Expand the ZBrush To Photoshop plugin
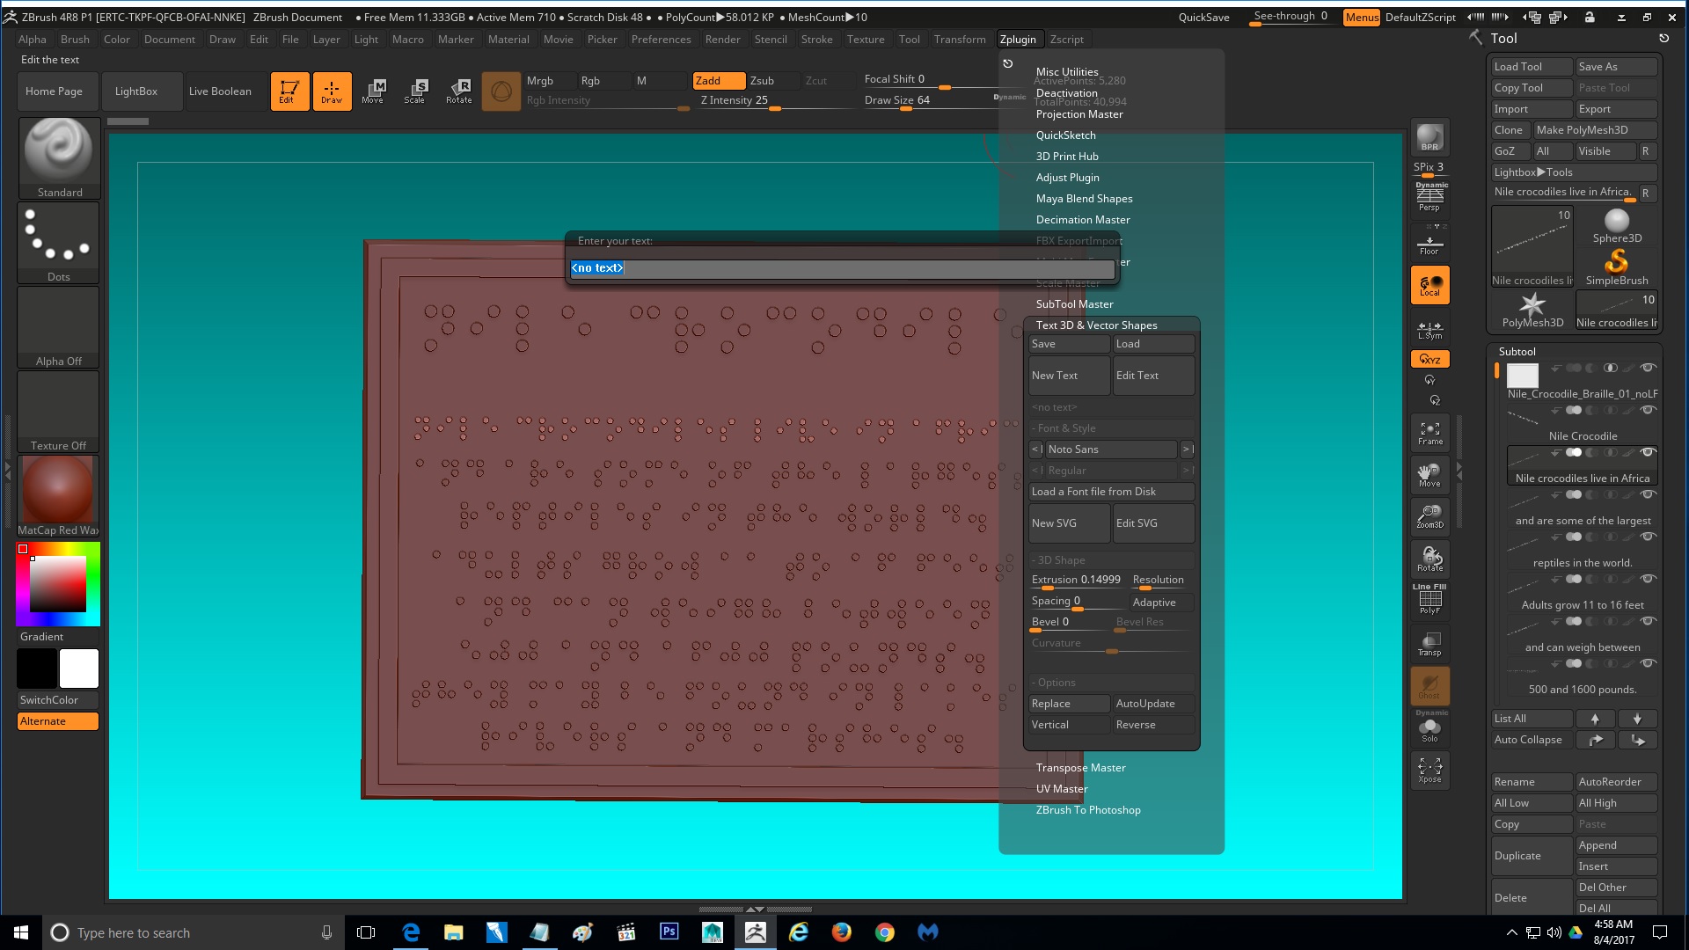The height and width of the screenshot is (950, 1689). pyautogui.click(x=1088, y=810)
